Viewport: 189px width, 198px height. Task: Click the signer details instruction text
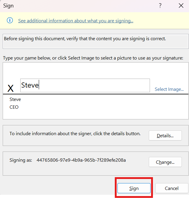click(x=75, y=134)
